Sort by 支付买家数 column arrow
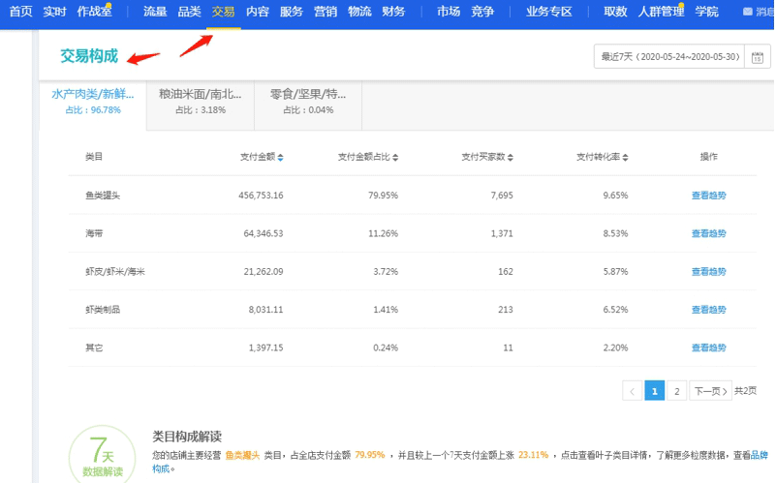The image size is (776, 483). pyautogui.click(x=511, y=157)
